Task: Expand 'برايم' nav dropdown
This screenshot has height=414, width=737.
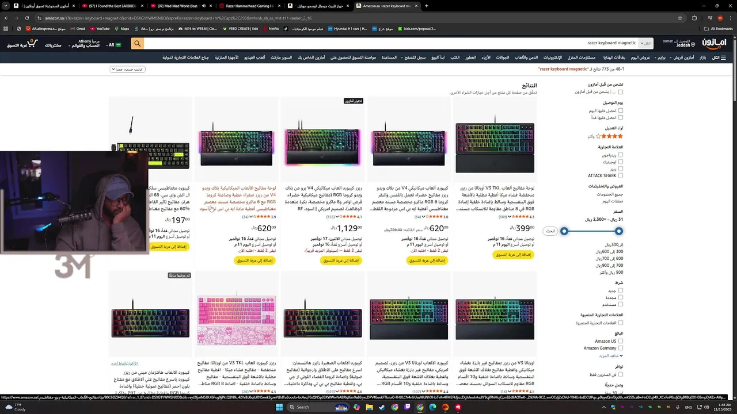Action: point(660,57)
